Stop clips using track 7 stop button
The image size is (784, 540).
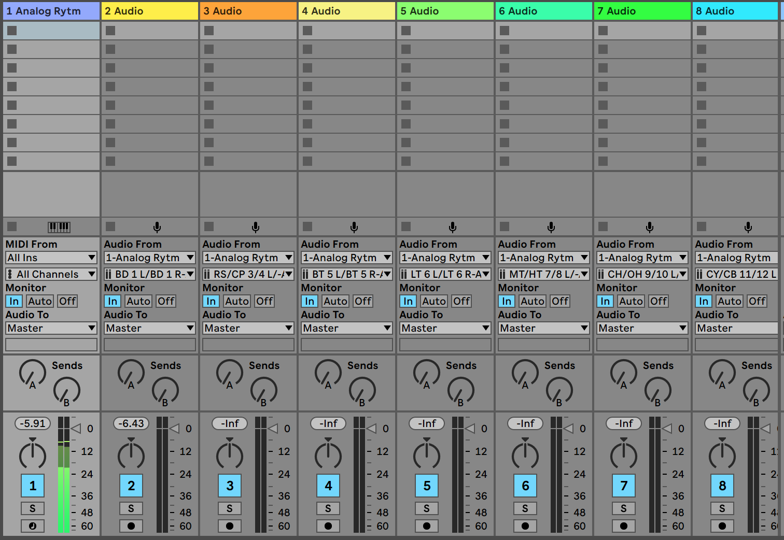click(603, 226)
